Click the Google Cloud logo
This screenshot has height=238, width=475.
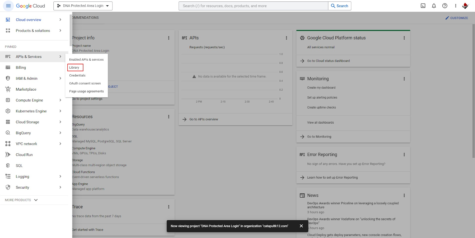coord(30,6)
